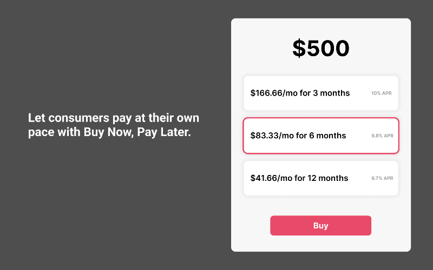This screenshot has width=433, height=270.
Task: Click the word "Buy" on checkout button
Action: [x=320, y=226]
